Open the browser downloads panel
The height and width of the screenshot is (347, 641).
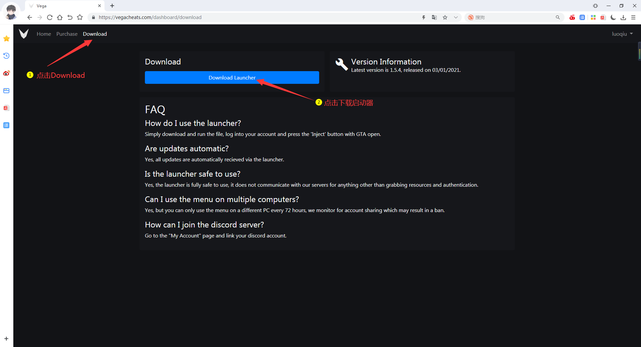pos(623,17)
